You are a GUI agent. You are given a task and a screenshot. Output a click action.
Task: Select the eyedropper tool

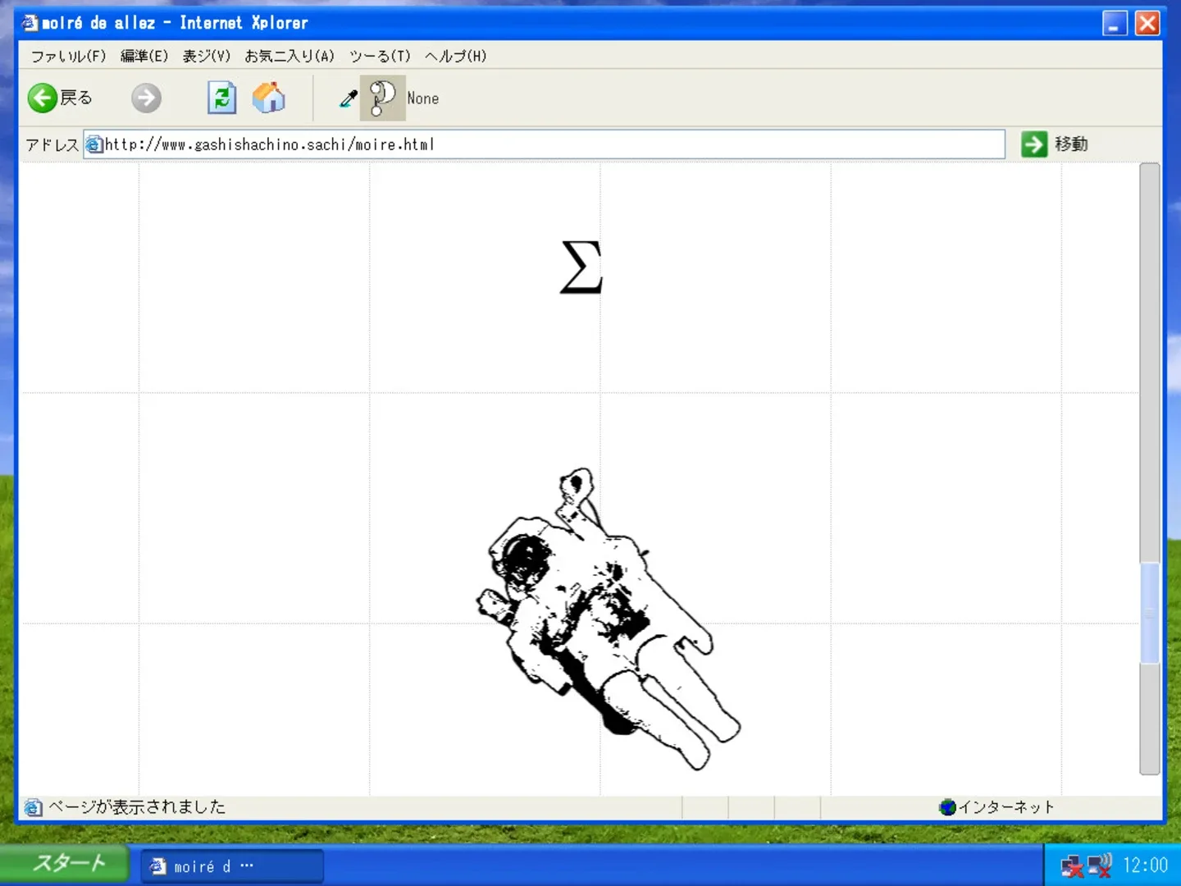click(x=347, y=98)
